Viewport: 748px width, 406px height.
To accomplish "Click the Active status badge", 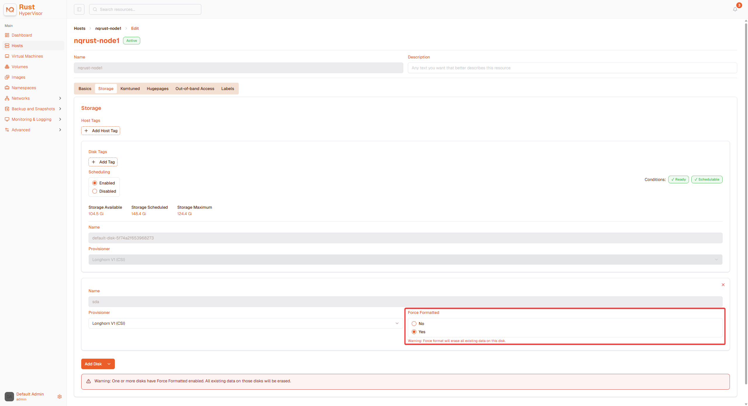I will click(131, 41).
